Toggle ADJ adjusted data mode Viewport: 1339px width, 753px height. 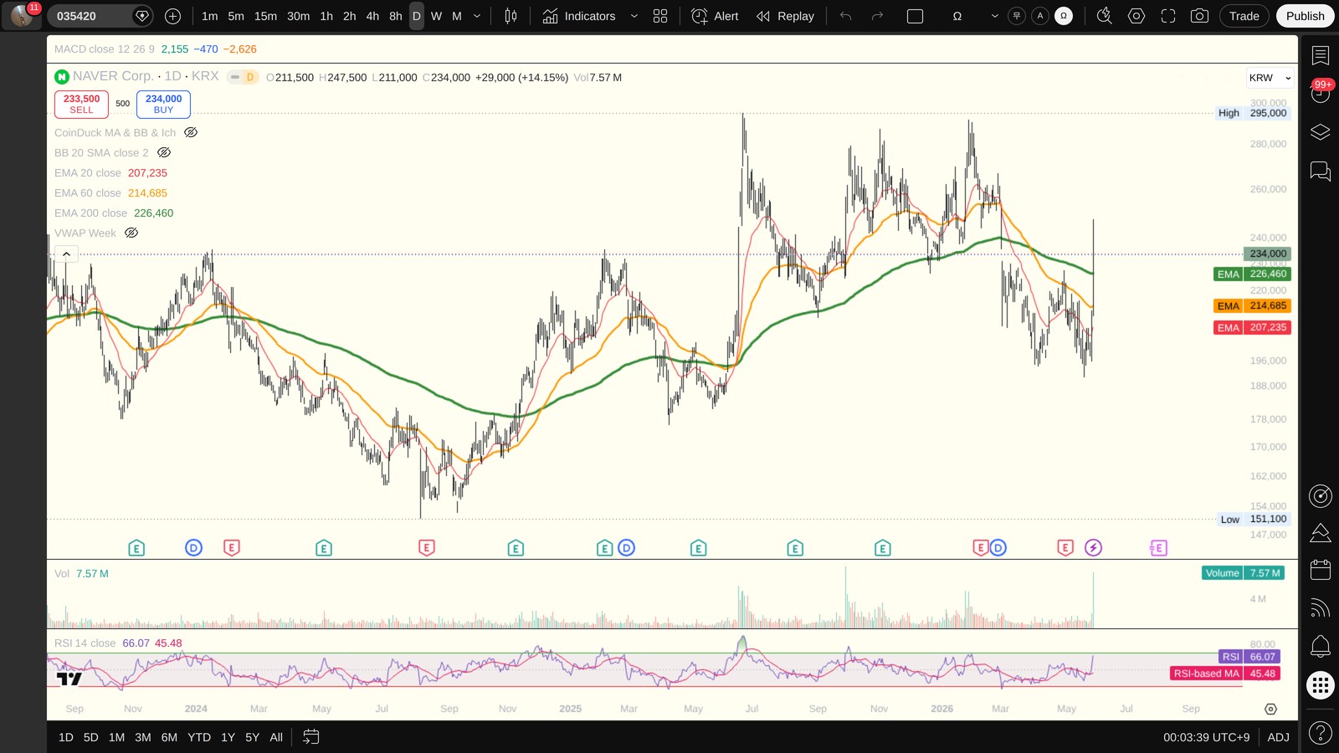(x=1278, y=737)
